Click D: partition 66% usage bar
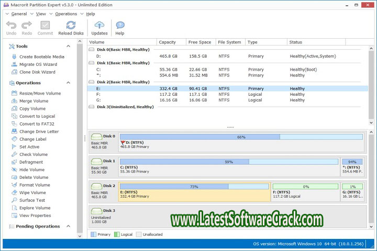Viewport: 377px width, 251px height. coord(241,137)
